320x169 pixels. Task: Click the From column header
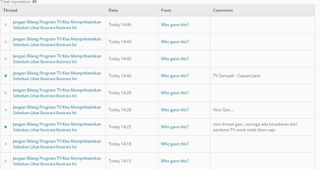coord(166,10)
